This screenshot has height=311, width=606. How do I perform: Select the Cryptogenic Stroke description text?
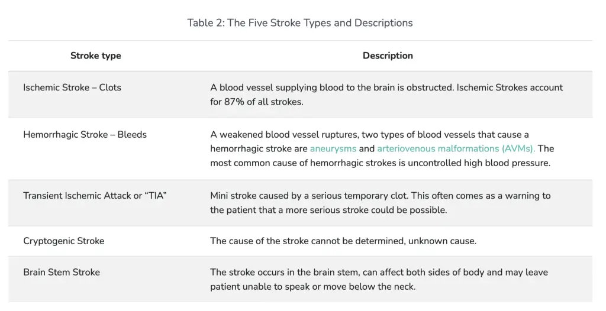click(343, 241)
